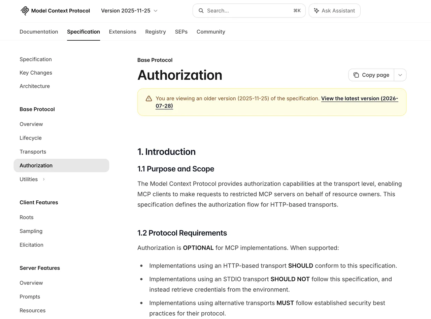
Task: Click the Base Protocol breadcrumb above the title
Action: click(155, 60)
